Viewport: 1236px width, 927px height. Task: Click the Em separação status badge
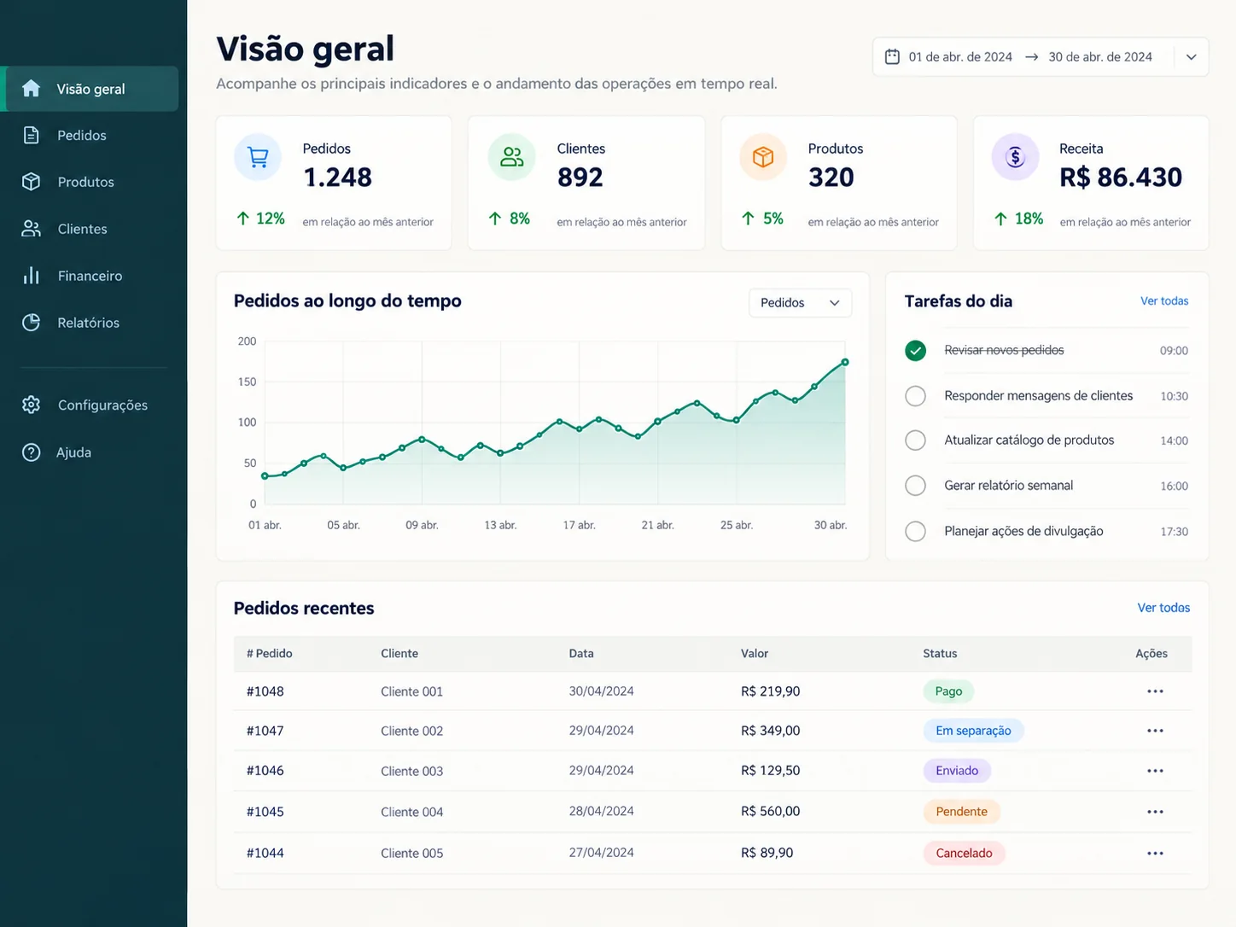pyautogui.click(x=973, y=731)
